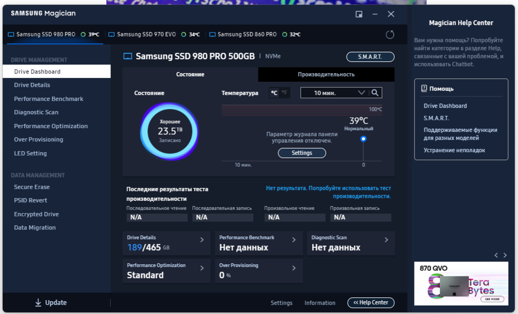The height and width of the screenshot is (314, 518).
Task: Click the book icon beside Помощь
Action: pos(424,89)
